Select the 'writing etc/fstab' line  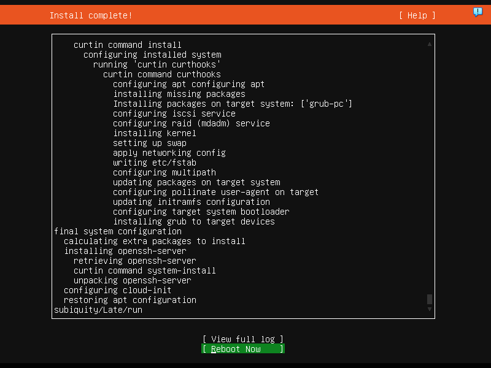[155, 163]
